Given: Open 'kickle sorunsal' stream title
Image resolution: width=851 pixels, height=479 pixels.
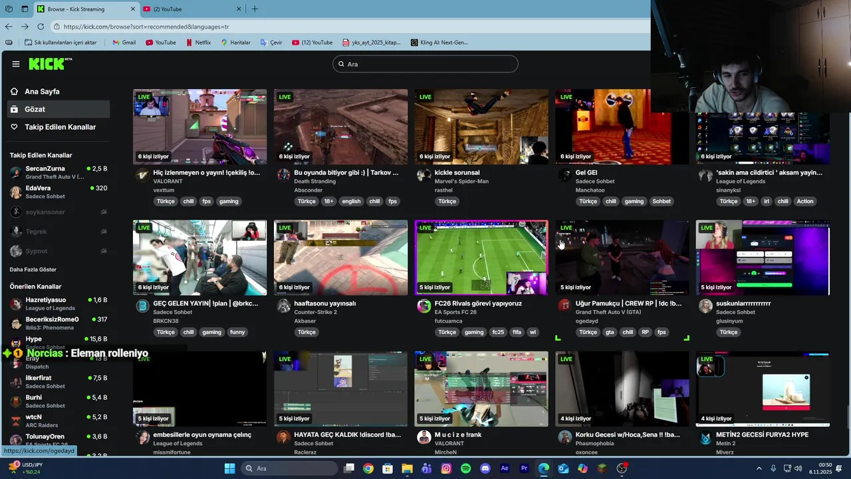Looking at the screenshot, I should [x=457, y=172].
